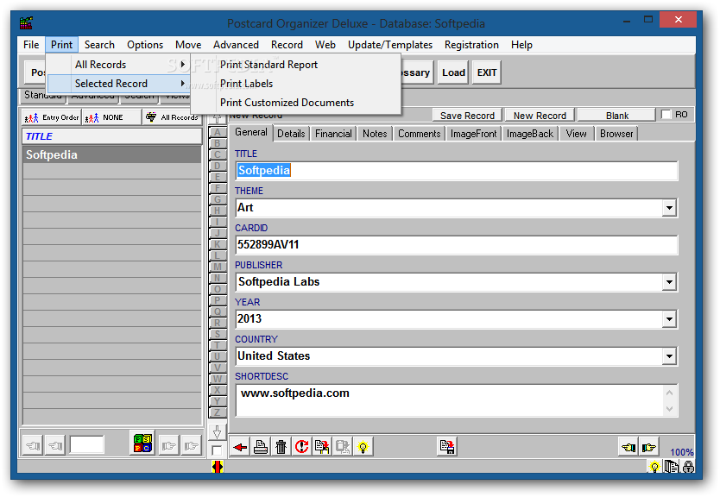Screen dimensions: 720x497
Task: Open the COUNTRY dropdown arrow
Action: (x=669, y=356)
